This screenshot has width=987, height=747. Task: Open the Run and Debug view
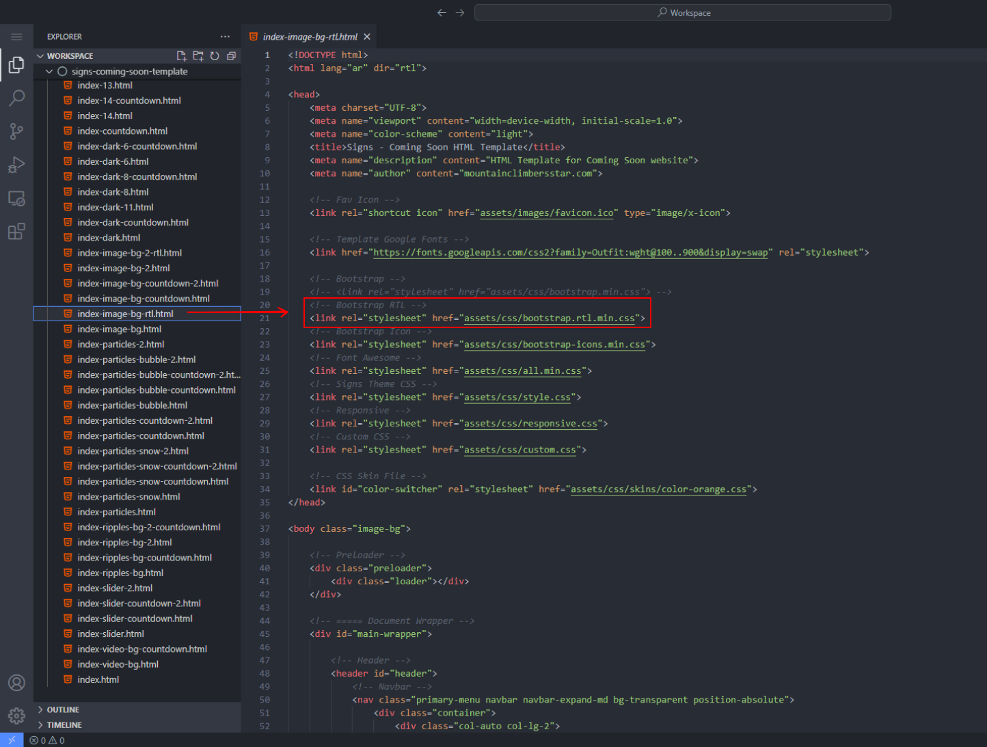tap(16, 165)
